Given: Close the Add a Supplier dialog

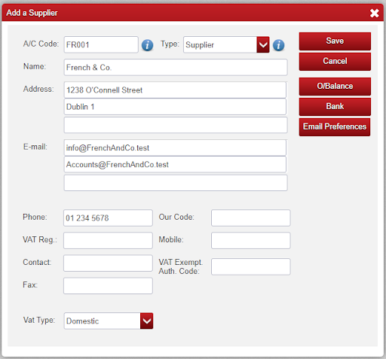Looking at the screenshot, I should [374, 13].
